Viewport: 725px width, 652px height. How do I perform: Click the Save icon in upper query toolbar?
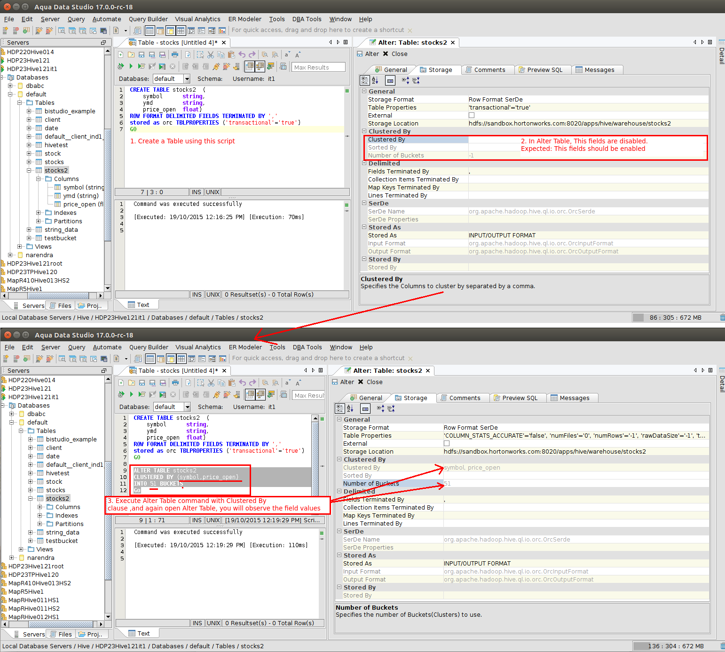pos(142,55)
